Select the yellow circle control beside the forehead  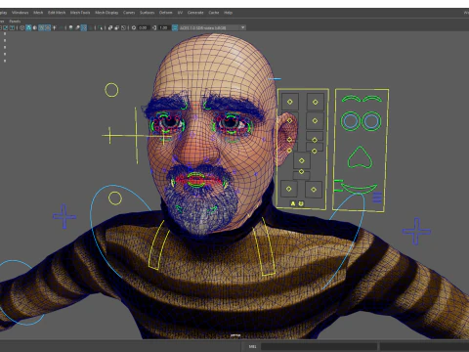[111, 90]
